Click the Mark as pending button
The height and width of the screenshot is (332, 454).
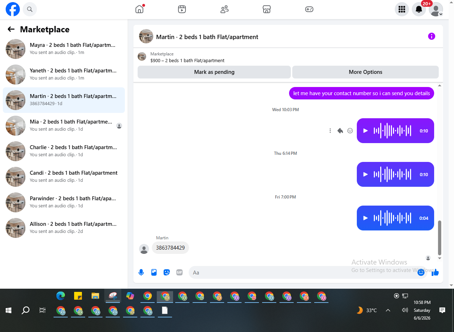pyautogui.click(x=214, y=72)
